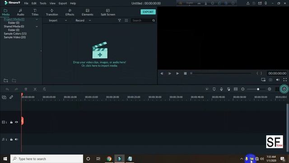Open Chrome from the taskbar
This screenshot has width=289, height=163.
109,159
